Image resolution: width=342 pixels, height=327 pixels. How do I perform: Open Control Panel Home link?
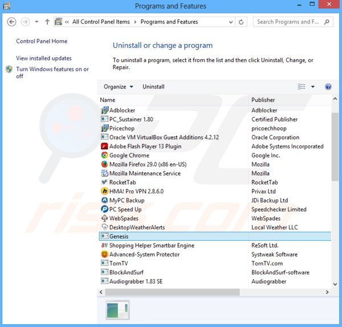[42, 41]
